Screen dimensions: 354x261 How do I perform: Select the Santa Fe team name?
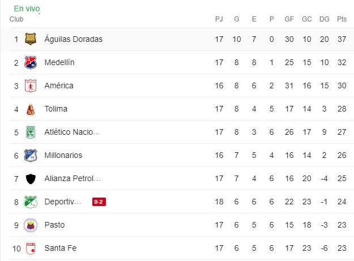click(61, 248)
